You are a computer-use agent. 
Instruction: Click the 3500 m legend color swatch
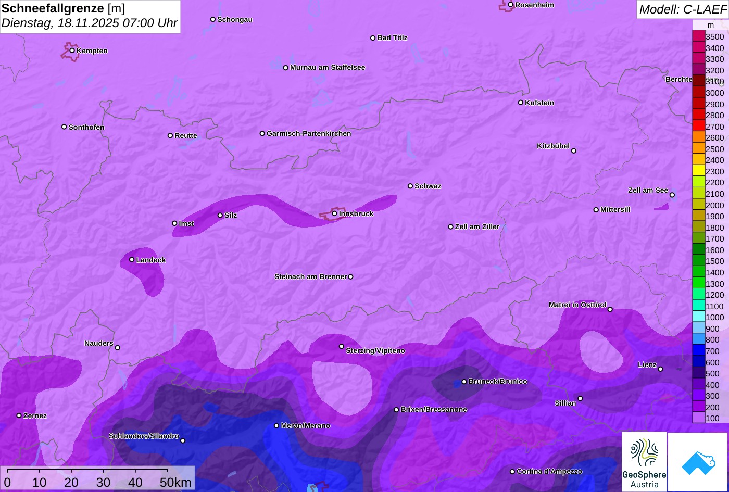click(698, 36)
